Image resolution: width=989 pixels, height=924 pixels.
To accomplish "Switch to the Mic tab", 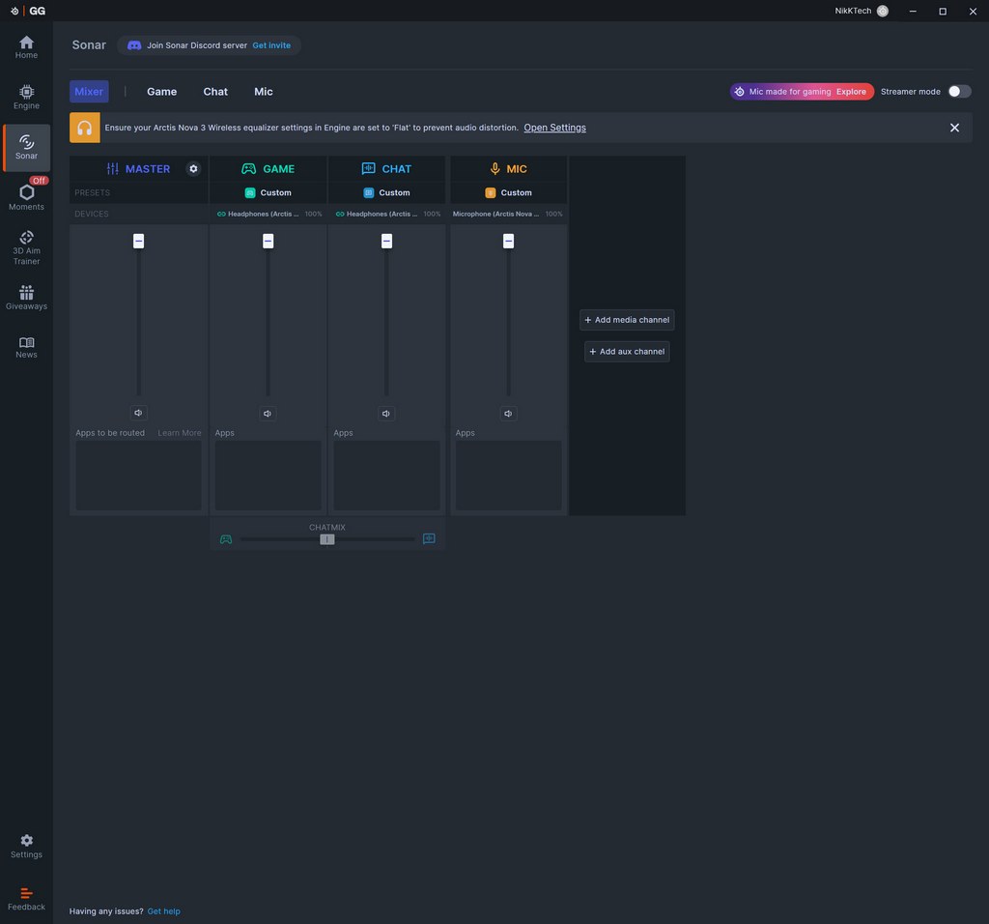I will [x=264, y=92].
